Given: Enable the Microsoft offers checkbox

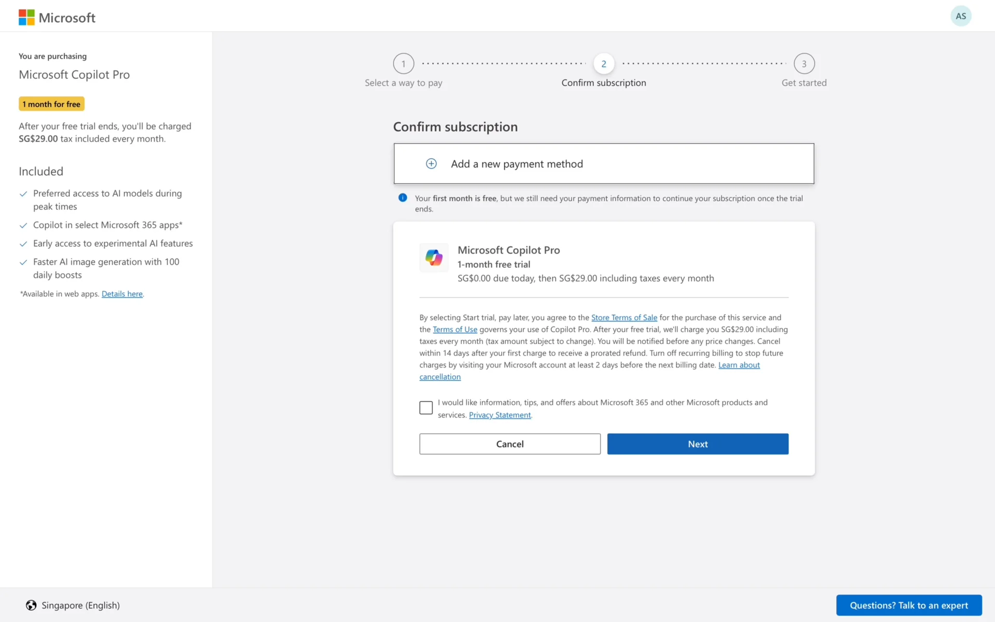Looking at the screenshot, I should 426,408.
